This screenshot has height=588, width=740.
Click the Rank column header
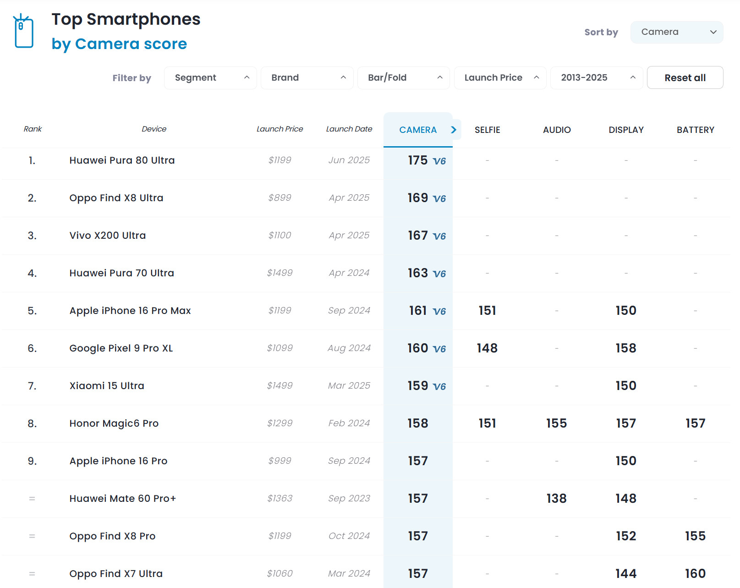[x=33, y=129]
